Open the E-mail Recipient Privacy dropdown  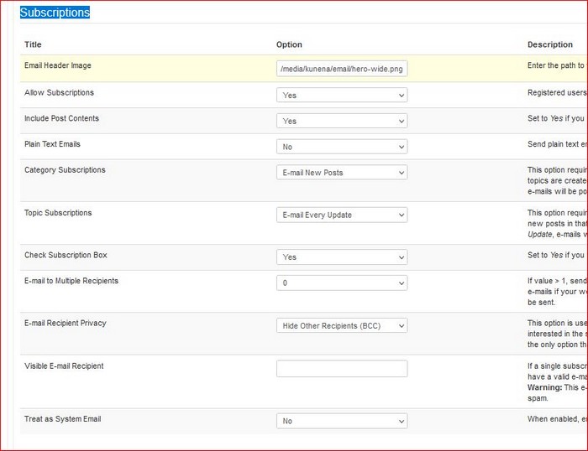pyautogui.click(x=342, y=325)
